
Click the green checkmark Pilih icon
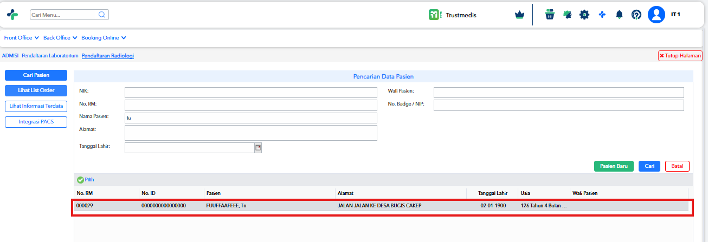point(80,180)
